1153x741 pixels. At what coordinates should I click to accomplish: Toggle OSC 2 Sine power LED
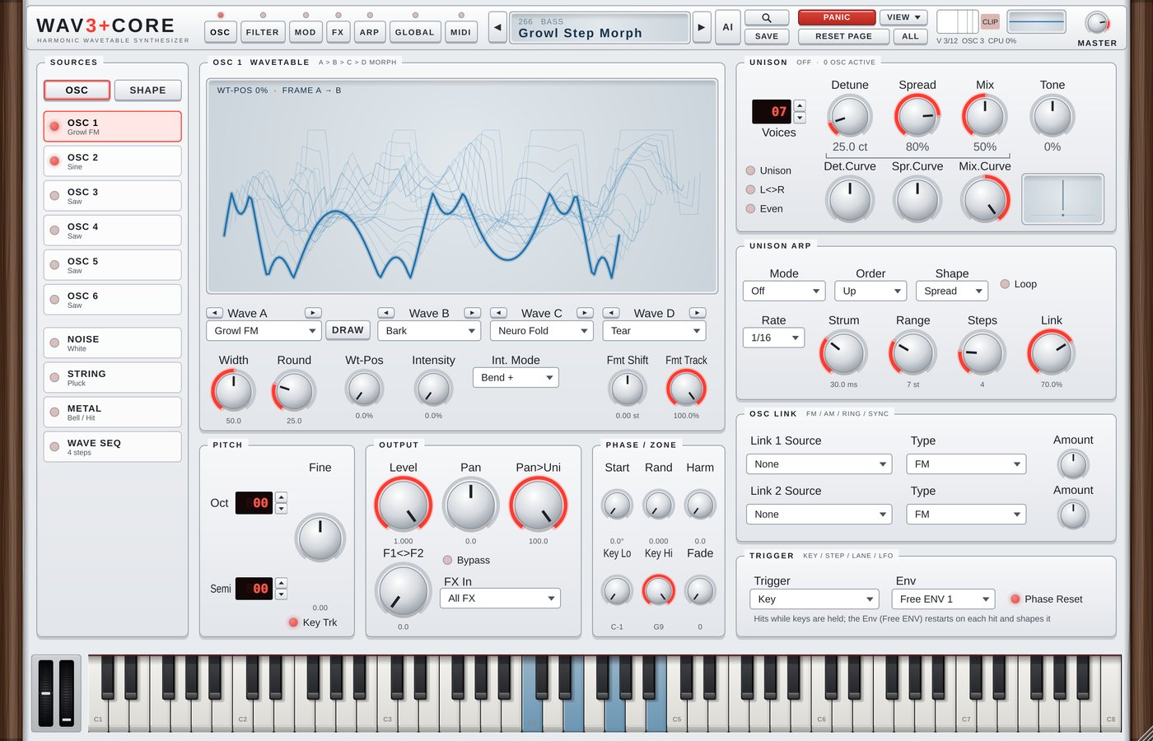point(54,161)
